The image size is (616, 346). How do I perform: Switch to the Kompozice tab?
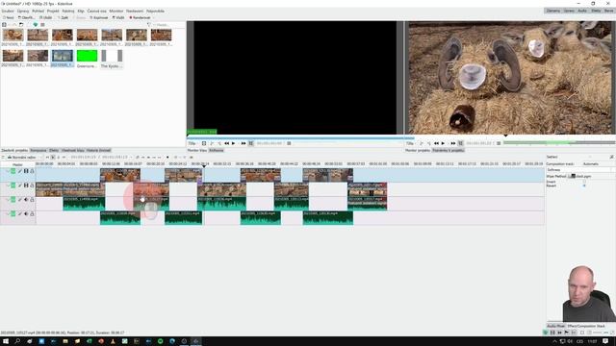(x=38, y=150)
